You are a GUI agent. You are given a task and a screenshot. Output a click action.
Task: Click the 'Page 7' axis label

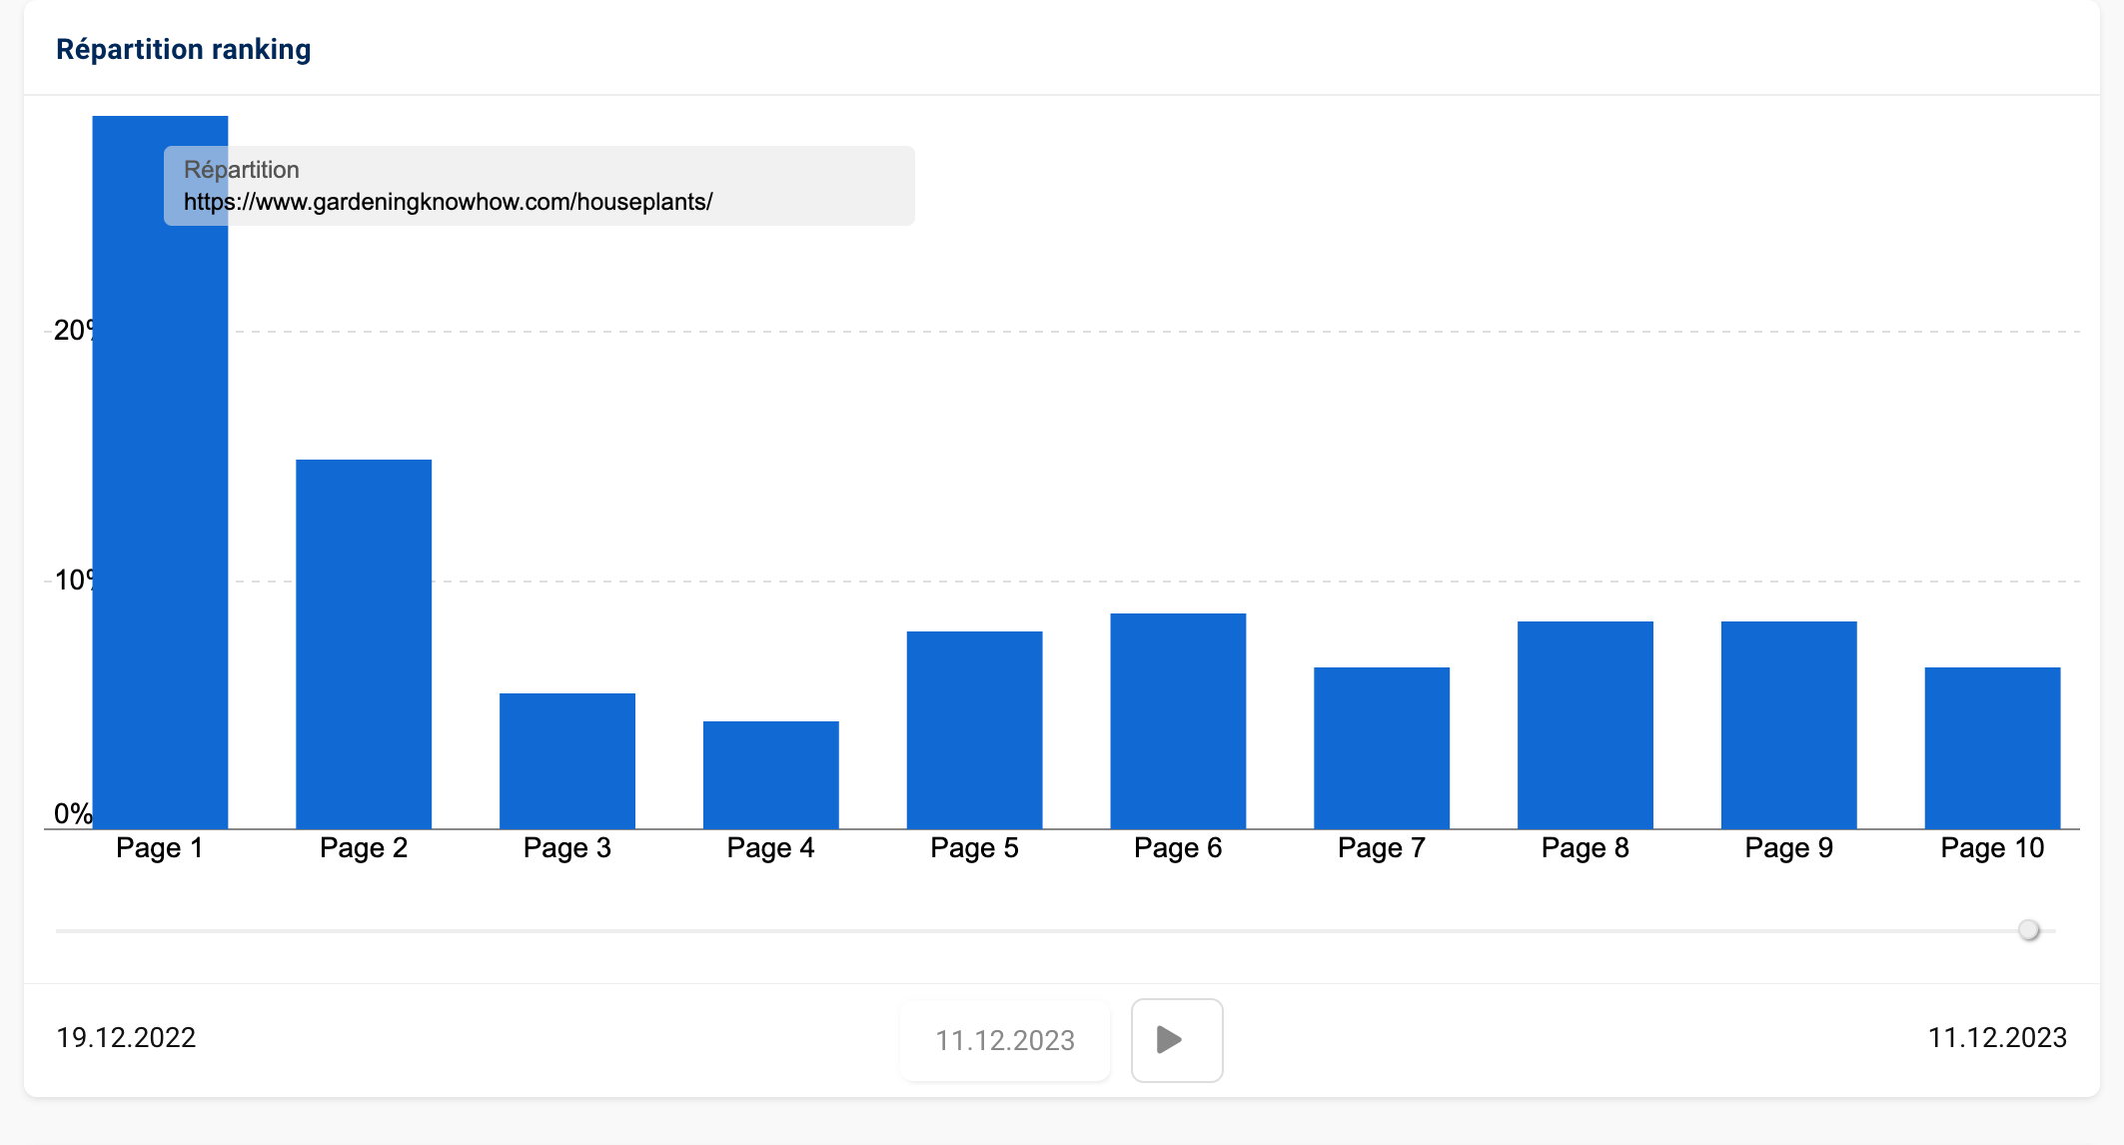pyautogui.click(x=1382, y=848)
